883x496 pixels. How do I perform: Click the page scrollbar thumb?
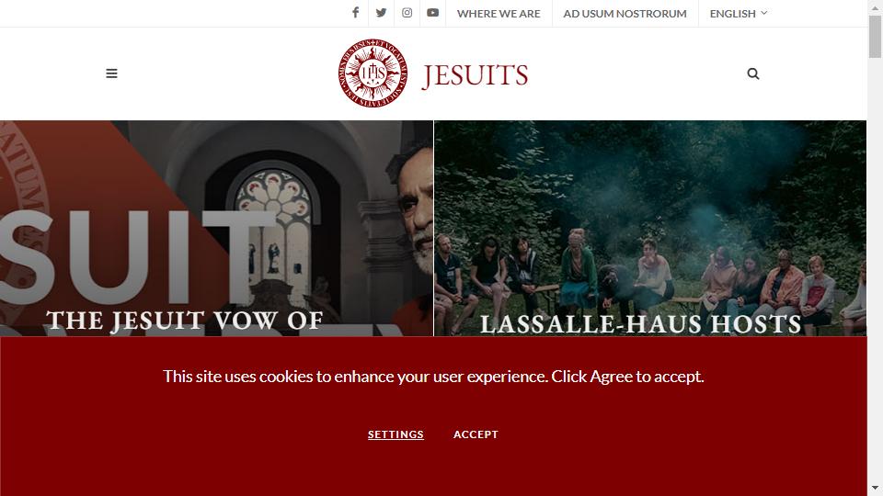coord(875,37)
